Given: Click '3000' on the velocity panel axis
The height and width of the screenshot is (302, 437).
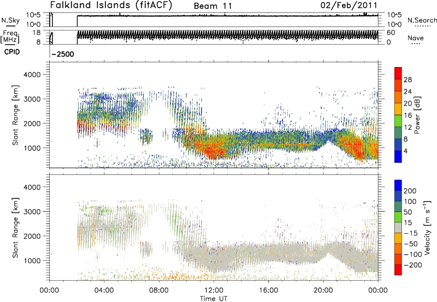Looking at the screenshot, I should [32, 212].
